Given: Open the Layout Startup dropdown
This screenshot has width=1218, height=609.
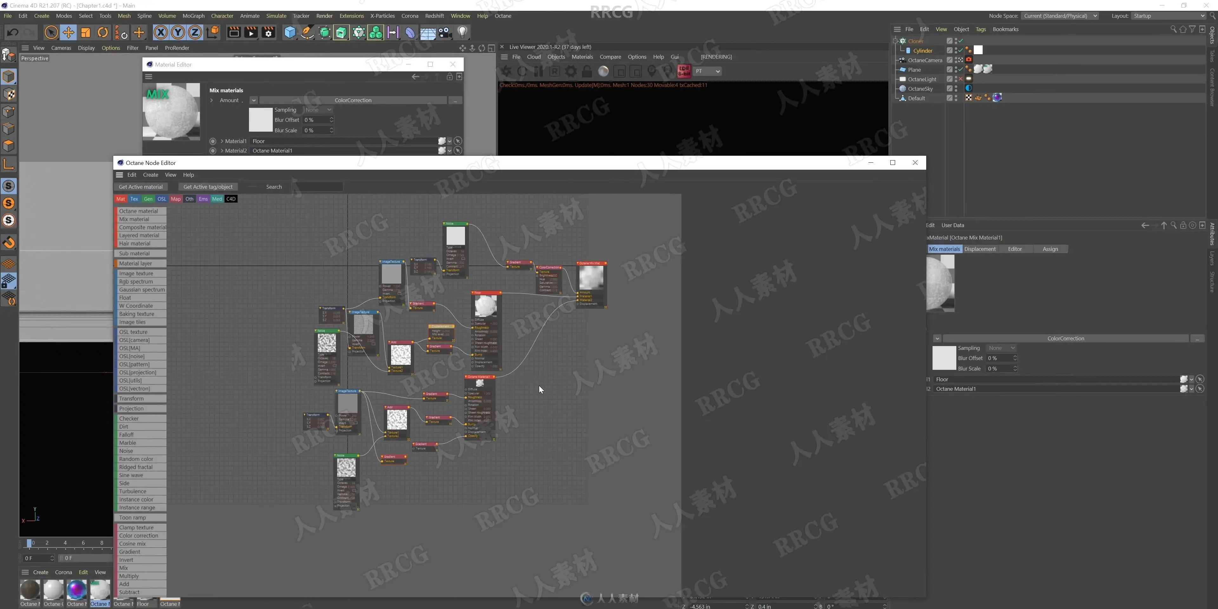Looking at the screenshot, I should (1169, 16).
